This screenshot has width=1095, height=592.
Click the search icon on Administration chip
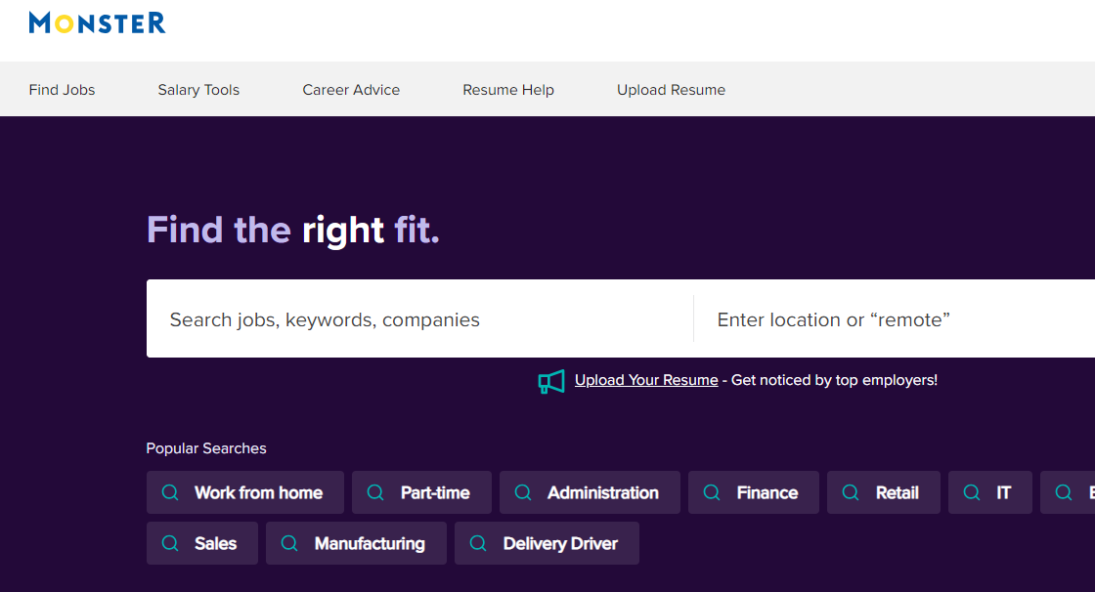pyautogui.click(x=523, y=492)
